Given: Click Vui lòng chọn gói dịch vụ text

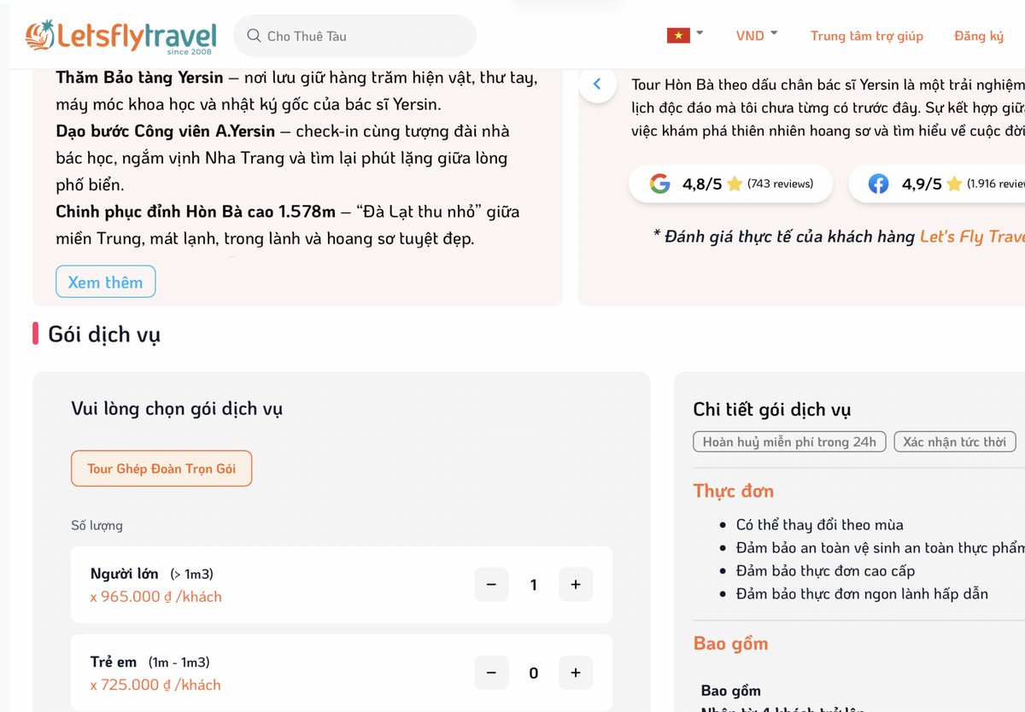Looking at the screenshot, I should pos(177,409).
